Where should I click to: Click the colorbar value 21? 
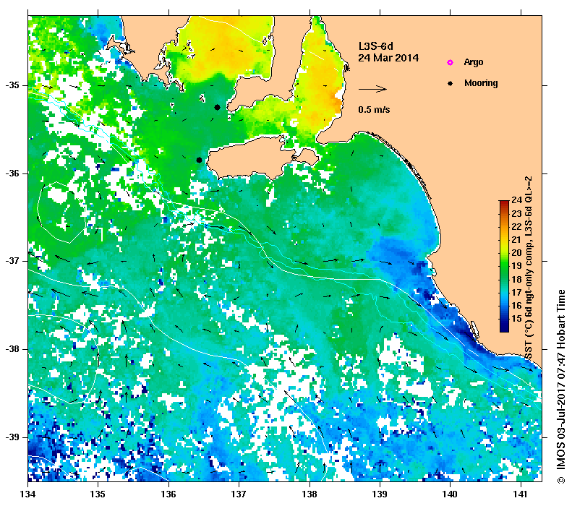[516, 240]
